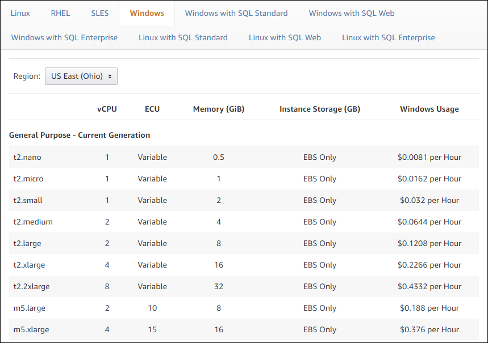This screenshot has height=343, width=488.
Task: Switch to Windows with SQL Web tab
Action: pos(351,13)
